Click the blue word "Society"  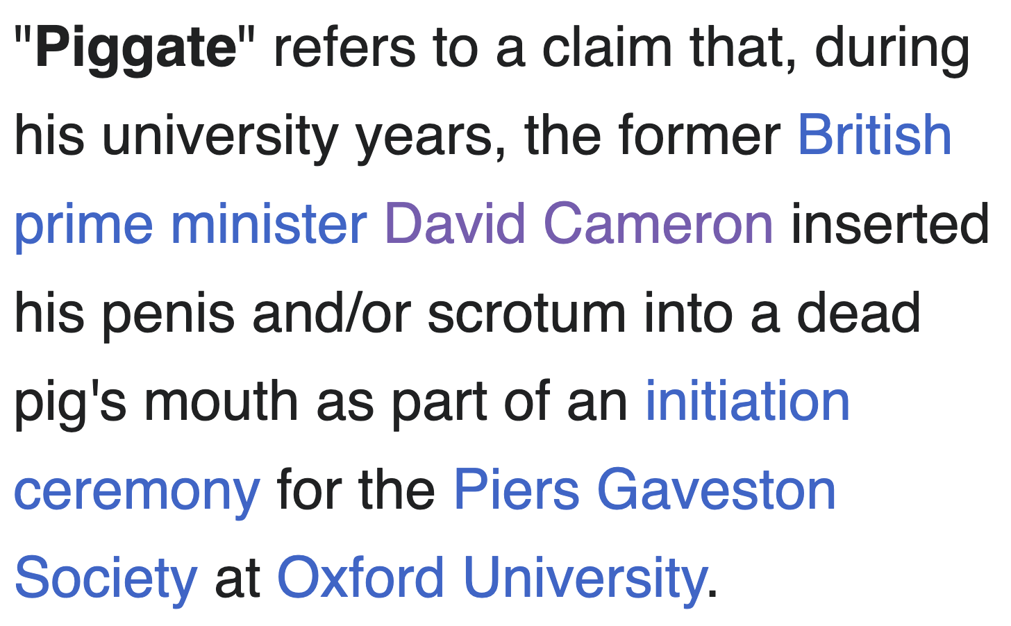coord(106,578)
